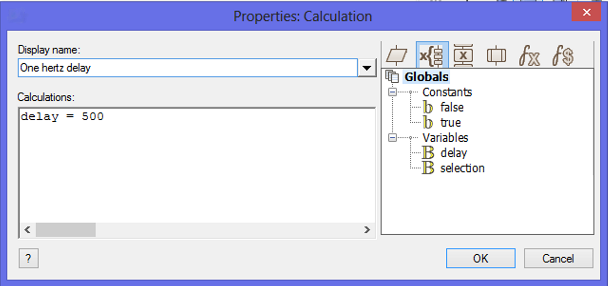
Task: Select the selection variable
Action: (x=463, y=168)
